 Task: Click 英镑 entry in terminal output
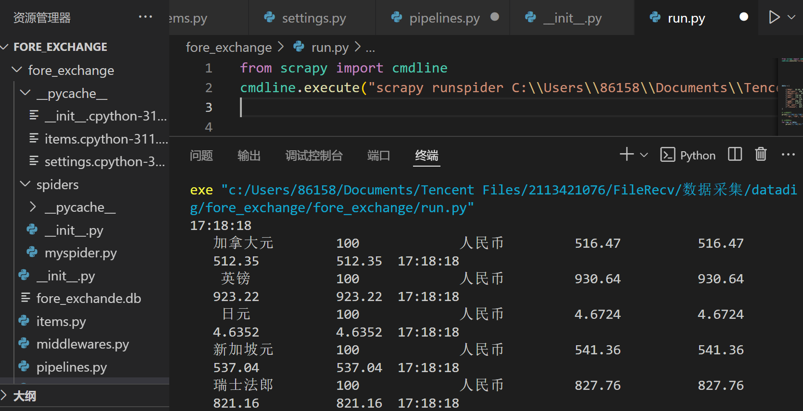tap(236, 278)
